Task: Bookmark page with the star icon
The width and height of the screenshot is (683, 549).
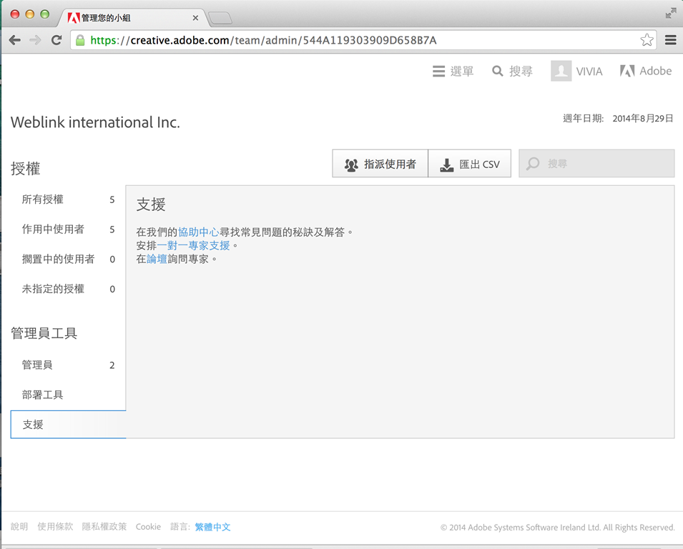Action: pyautogui.click(x=647, y=40)
